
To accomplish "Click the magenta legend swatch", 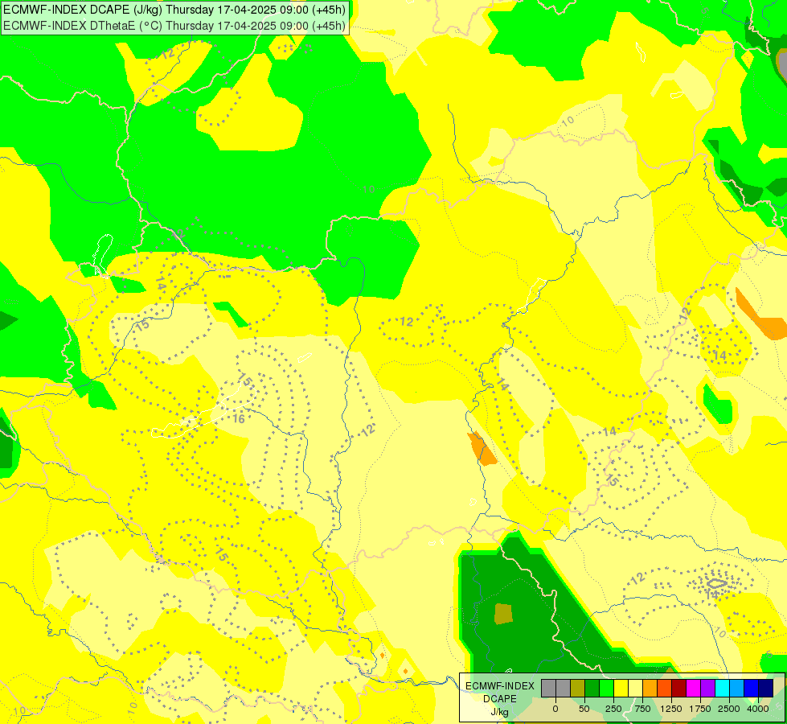I will pyautogui.click(x=694, y=688).
